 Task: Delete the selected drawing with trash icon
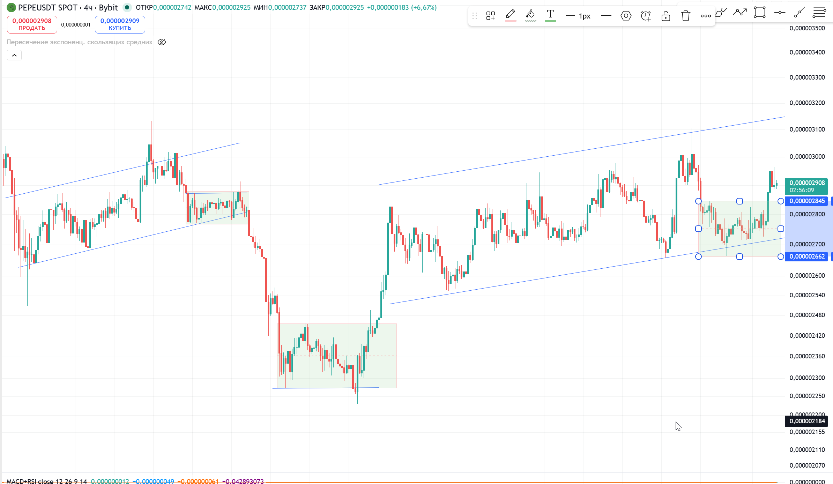tap(686, 16)
